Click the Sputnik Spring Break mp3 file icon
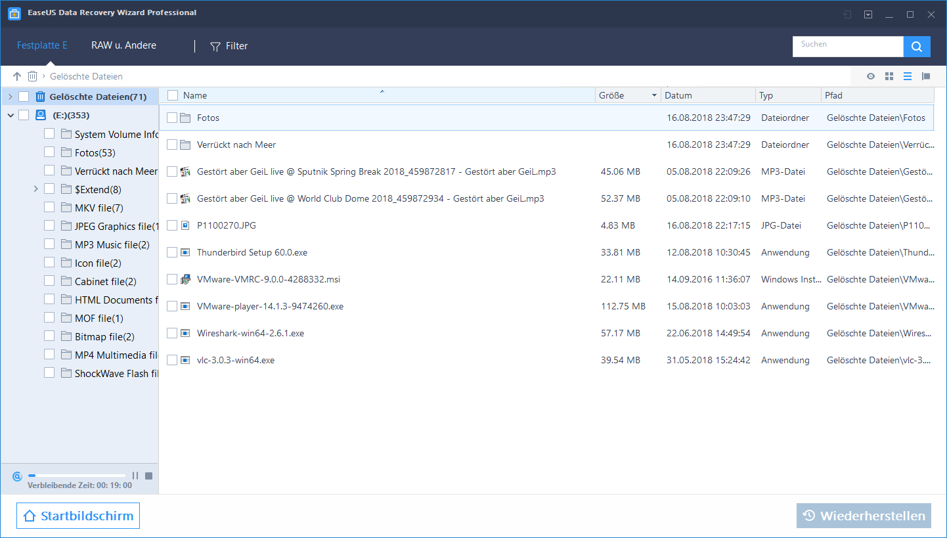Viewport: 947px width, 538px height. 185,171
